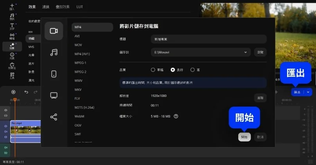316x165 pixels.
Task: Toggle link icon on the audio track
Action: pyautogui.click(x=5, y=153)
